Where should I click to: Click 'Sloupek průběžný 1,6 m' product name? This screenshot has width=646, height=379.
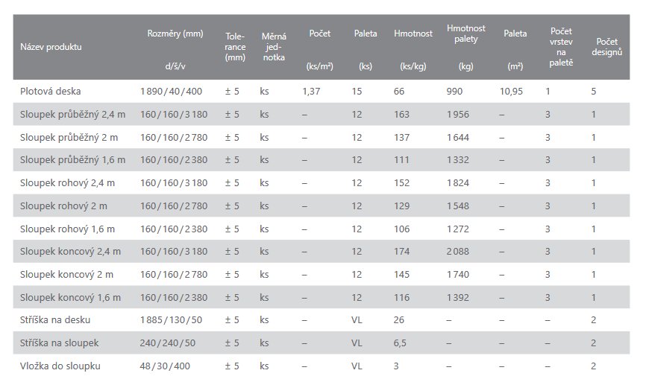point(72,160)
